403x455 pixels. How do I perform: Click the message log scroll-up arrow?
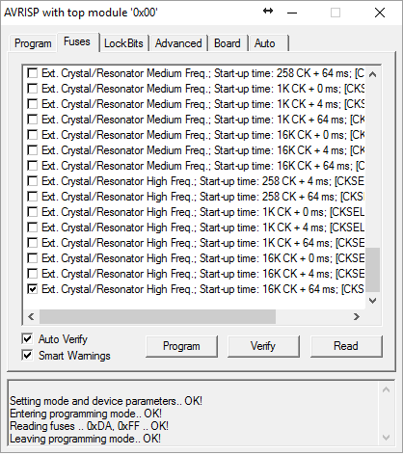coord(386,389)
